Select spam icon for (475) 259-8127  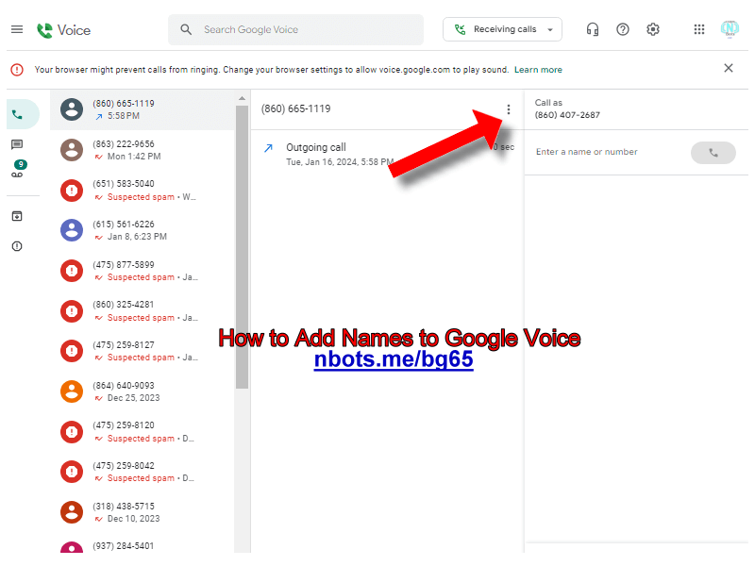click(x=72, y=351)
